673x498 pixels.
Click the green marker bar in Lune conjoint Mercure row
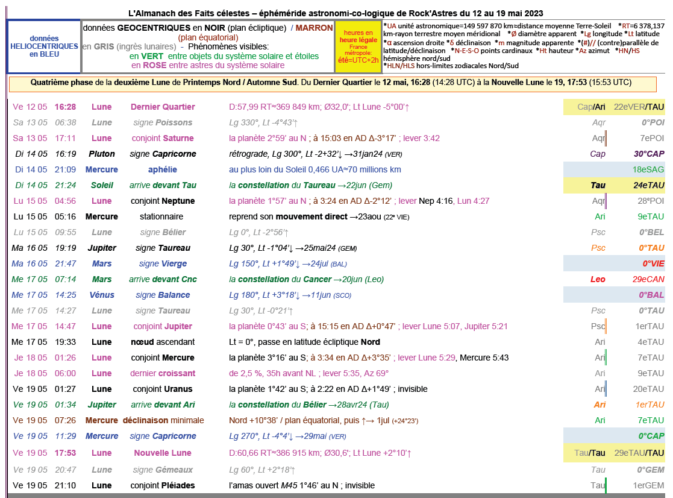(x=606, y=358)
